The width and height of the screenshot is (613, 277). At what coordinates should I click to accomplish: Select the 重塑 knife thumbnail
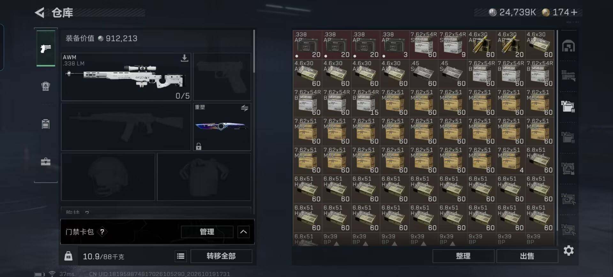coord(222,126)
